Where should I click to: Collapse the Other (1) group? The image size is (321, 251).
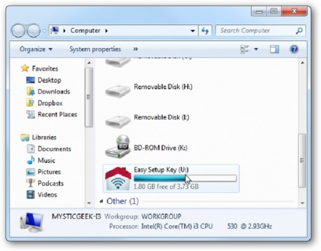pyautogui.click(x=102, y=201)
